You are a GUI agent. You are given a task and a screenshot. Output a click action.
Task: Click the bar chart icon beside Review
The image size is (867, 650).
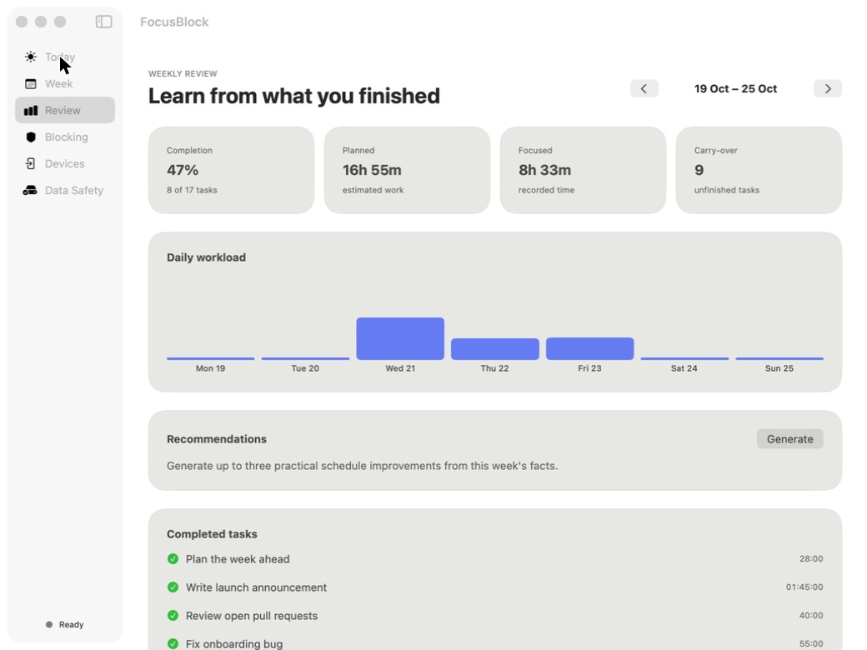coord(31,111)
